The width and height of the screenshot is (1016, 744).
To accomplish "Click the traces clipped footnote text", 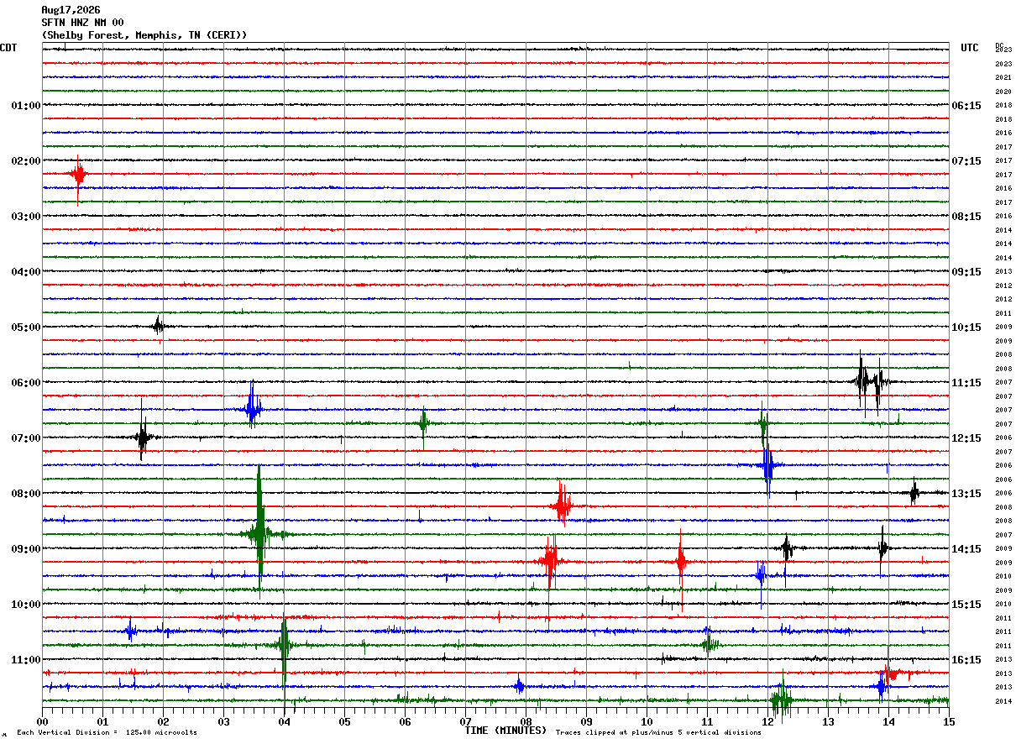I will (658, 733).
